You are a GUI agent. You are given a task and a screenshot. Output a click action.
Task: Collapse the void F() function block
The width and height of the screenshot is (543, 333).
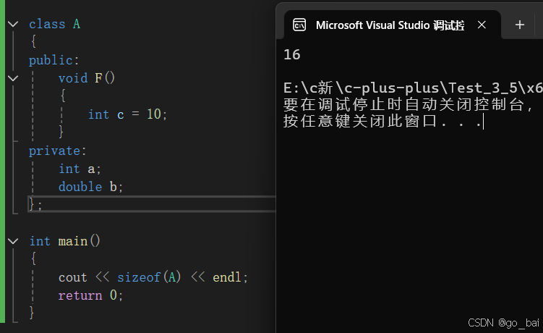coord(13,78)
